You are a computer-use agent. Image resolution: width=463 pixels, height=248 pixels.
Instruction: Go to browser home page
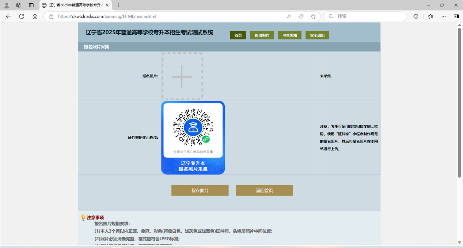(35, 16)
